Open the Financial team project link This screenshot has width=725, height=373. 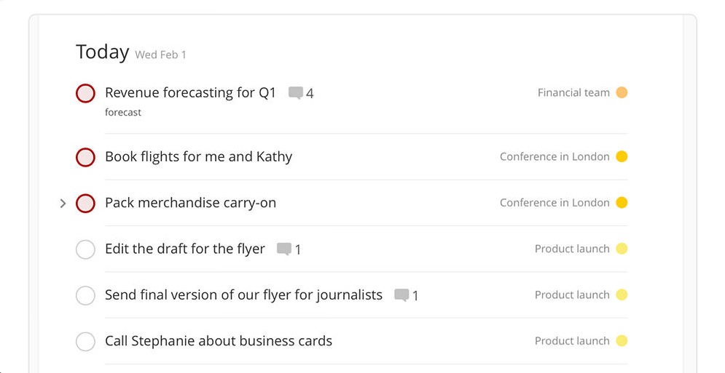pyautogui.click(x=573, y=93)
